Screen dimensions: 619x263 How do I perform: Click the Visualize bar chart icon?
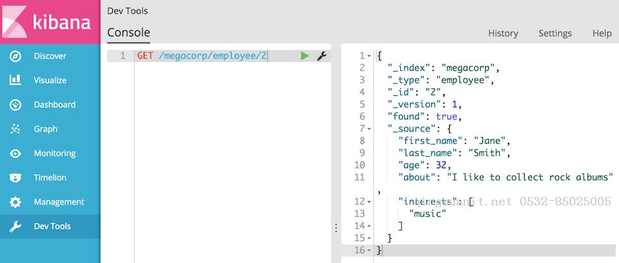tap(15, 81)
